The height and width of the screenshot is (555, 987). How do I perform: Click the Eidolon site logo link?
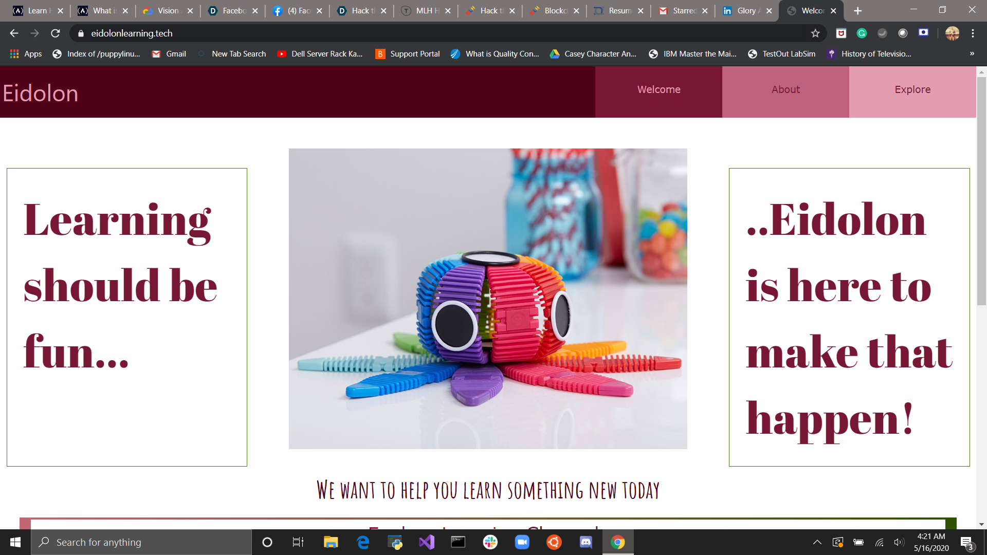[x=41, y=94]
